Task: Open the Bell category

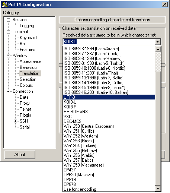Action: coord(23,44)
